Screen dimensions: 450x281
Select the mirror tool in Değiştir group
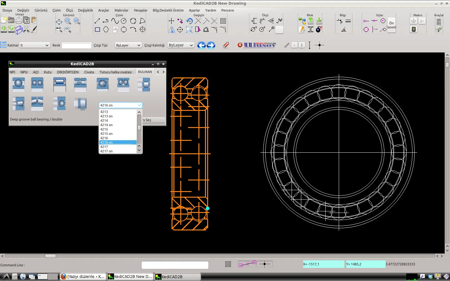(x=172, y=29)
